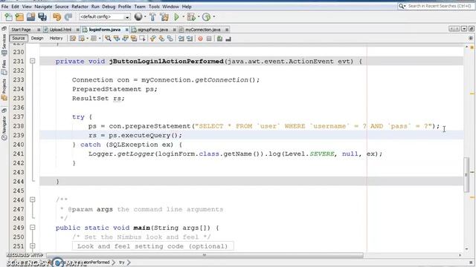Screen dimensions: 476x267
Task: Switch to the signupForm.java tab
Action: (x=152, y=30)
